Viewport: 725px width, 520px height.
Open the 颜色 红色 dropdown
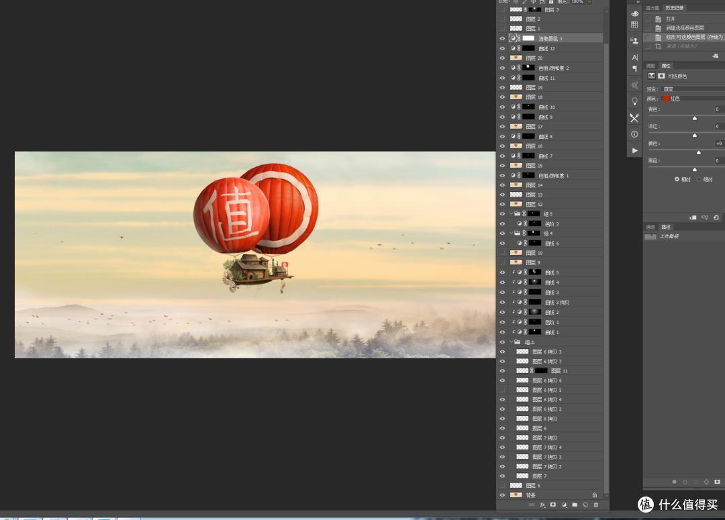[693, 99]
